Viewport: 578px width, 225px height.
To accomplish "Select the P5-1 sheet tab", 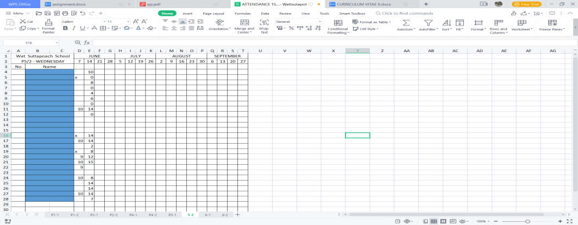I will coord(173,214).
